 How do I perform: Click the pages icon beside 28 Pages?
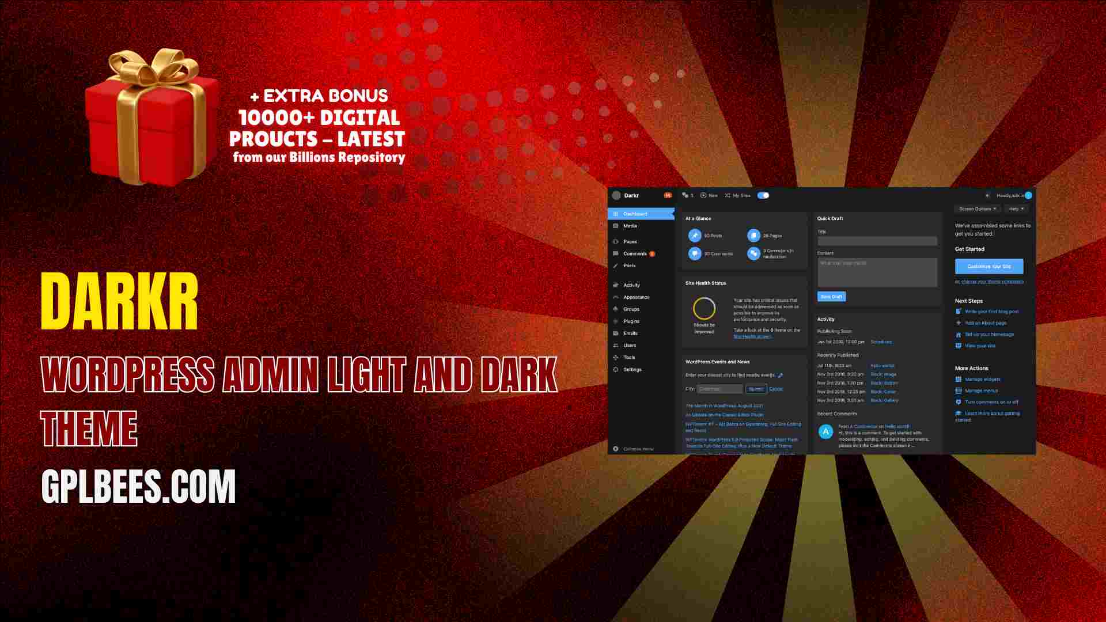point(753,236)
